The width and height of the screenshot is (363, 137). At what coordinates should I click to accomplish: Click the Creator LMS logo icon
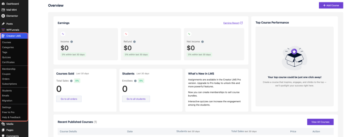(3, 36)
